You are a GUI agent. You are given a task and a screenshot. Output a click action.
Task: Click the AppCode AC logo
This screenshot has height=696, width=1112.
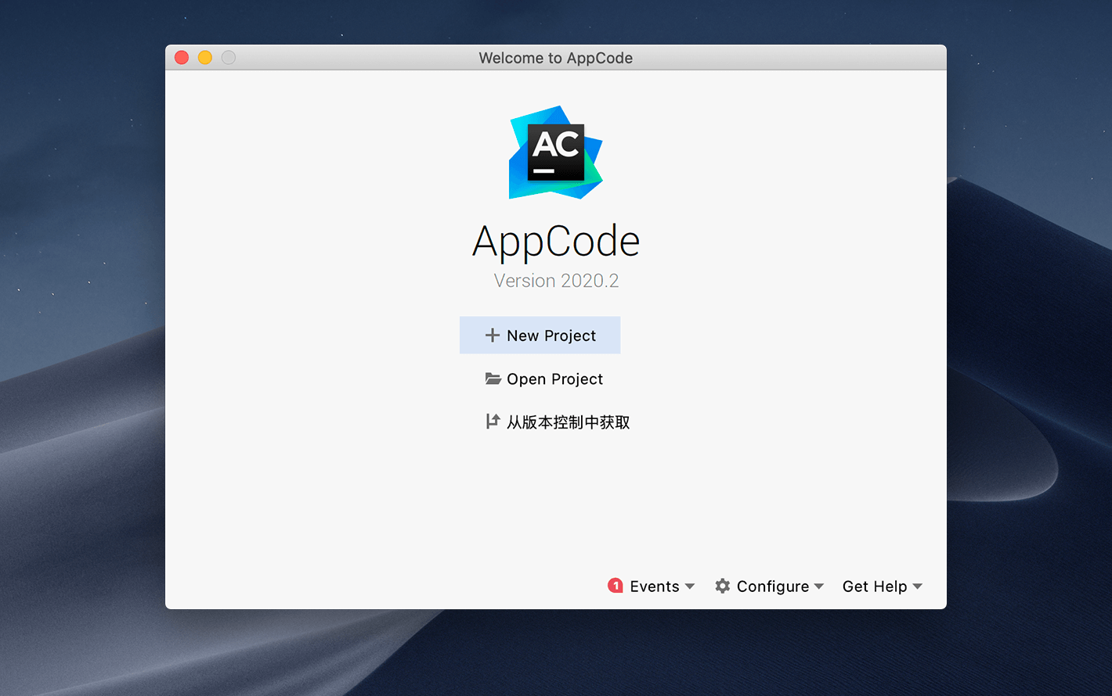coord(556,152)
